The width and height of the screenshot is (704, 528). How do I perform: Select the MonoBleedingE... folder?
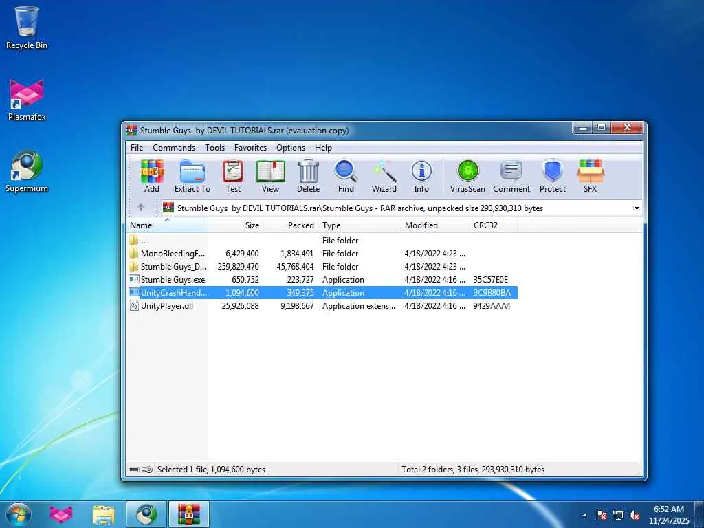click(x=322, y=254)
